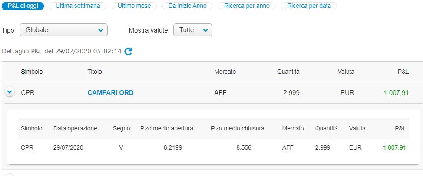
Task: Click the Titolo column header
Action: tap(94, 72)
